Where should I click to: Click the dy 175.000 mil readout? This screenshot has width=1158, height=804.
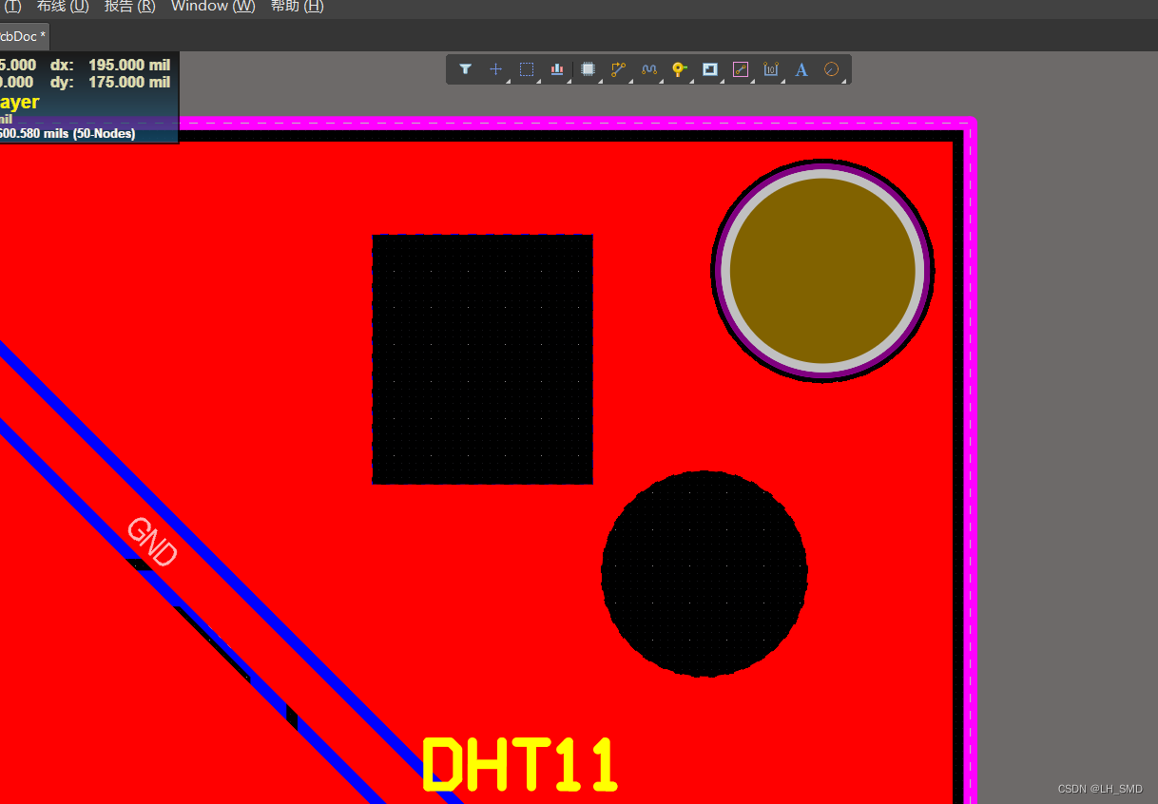click(x=111, y=83)
